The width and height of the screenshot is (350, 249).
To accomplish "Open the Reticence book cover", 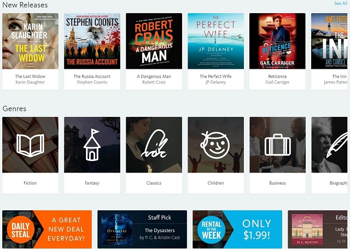I will click(x=277, y=41).
